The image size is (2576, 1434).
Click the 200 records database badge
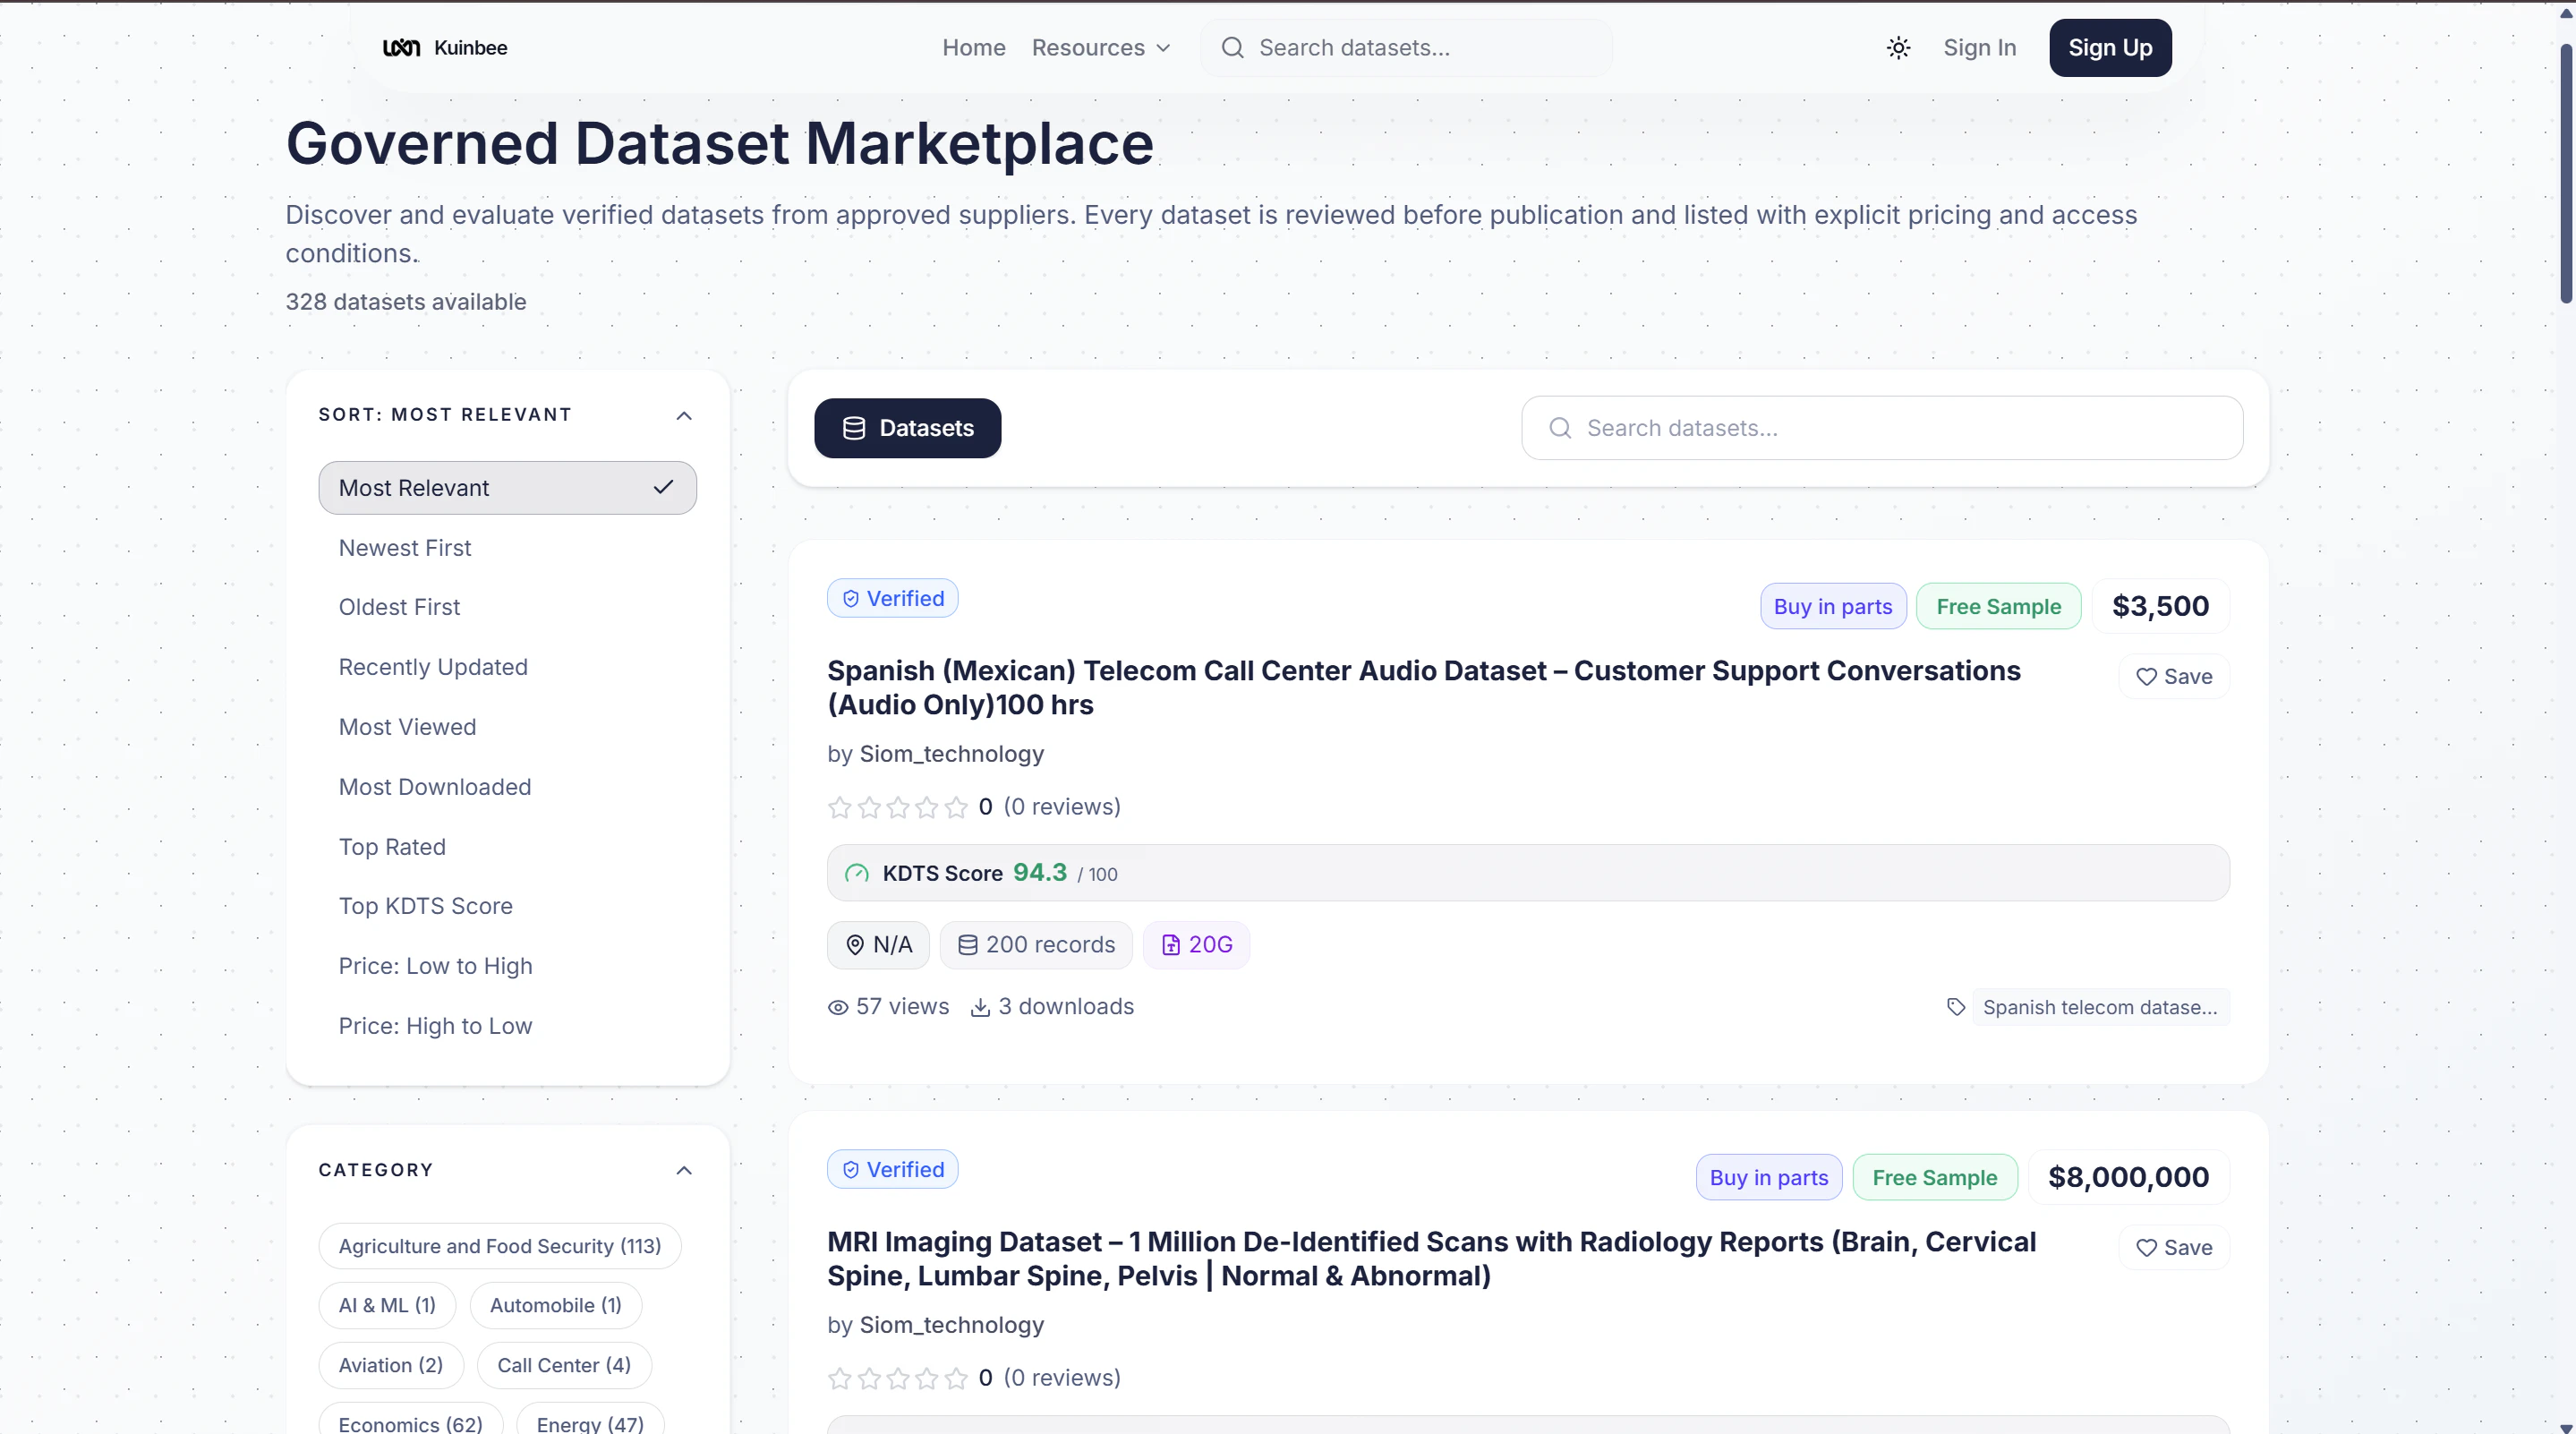point(1035,945)
